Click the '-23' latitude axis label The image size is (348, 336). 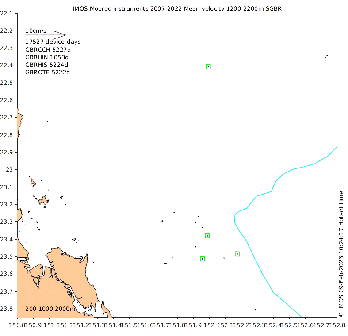tap(8, 170)
